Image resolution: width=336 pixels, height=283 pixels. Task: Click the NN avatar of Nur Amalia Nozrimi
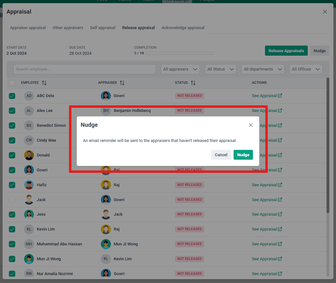[x=29, y=273]
